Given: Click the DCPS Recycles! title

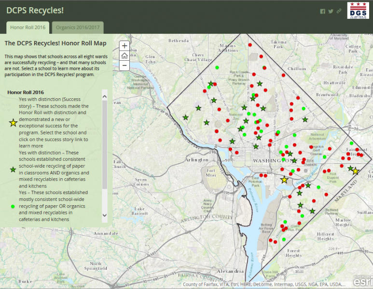Looking at the screenshot, I should pos(35,11).
